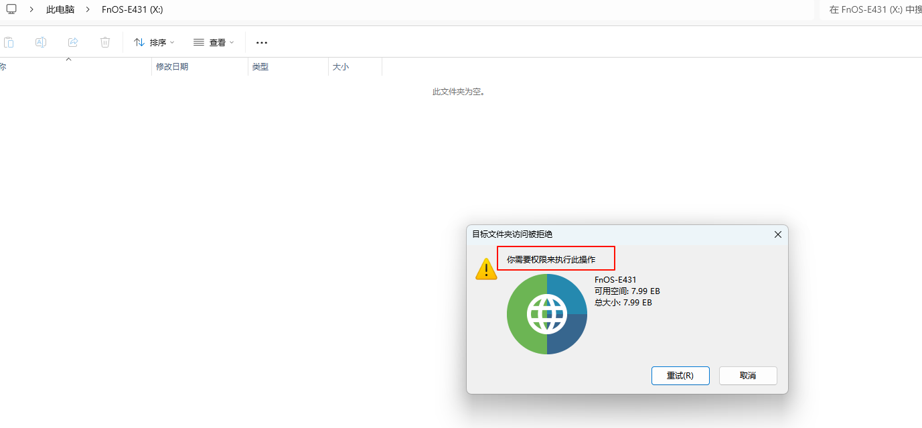Close the 目标文件夹访问被拒绝 dialog
Screen dimensions: 922x428
(x=777, y=234)
